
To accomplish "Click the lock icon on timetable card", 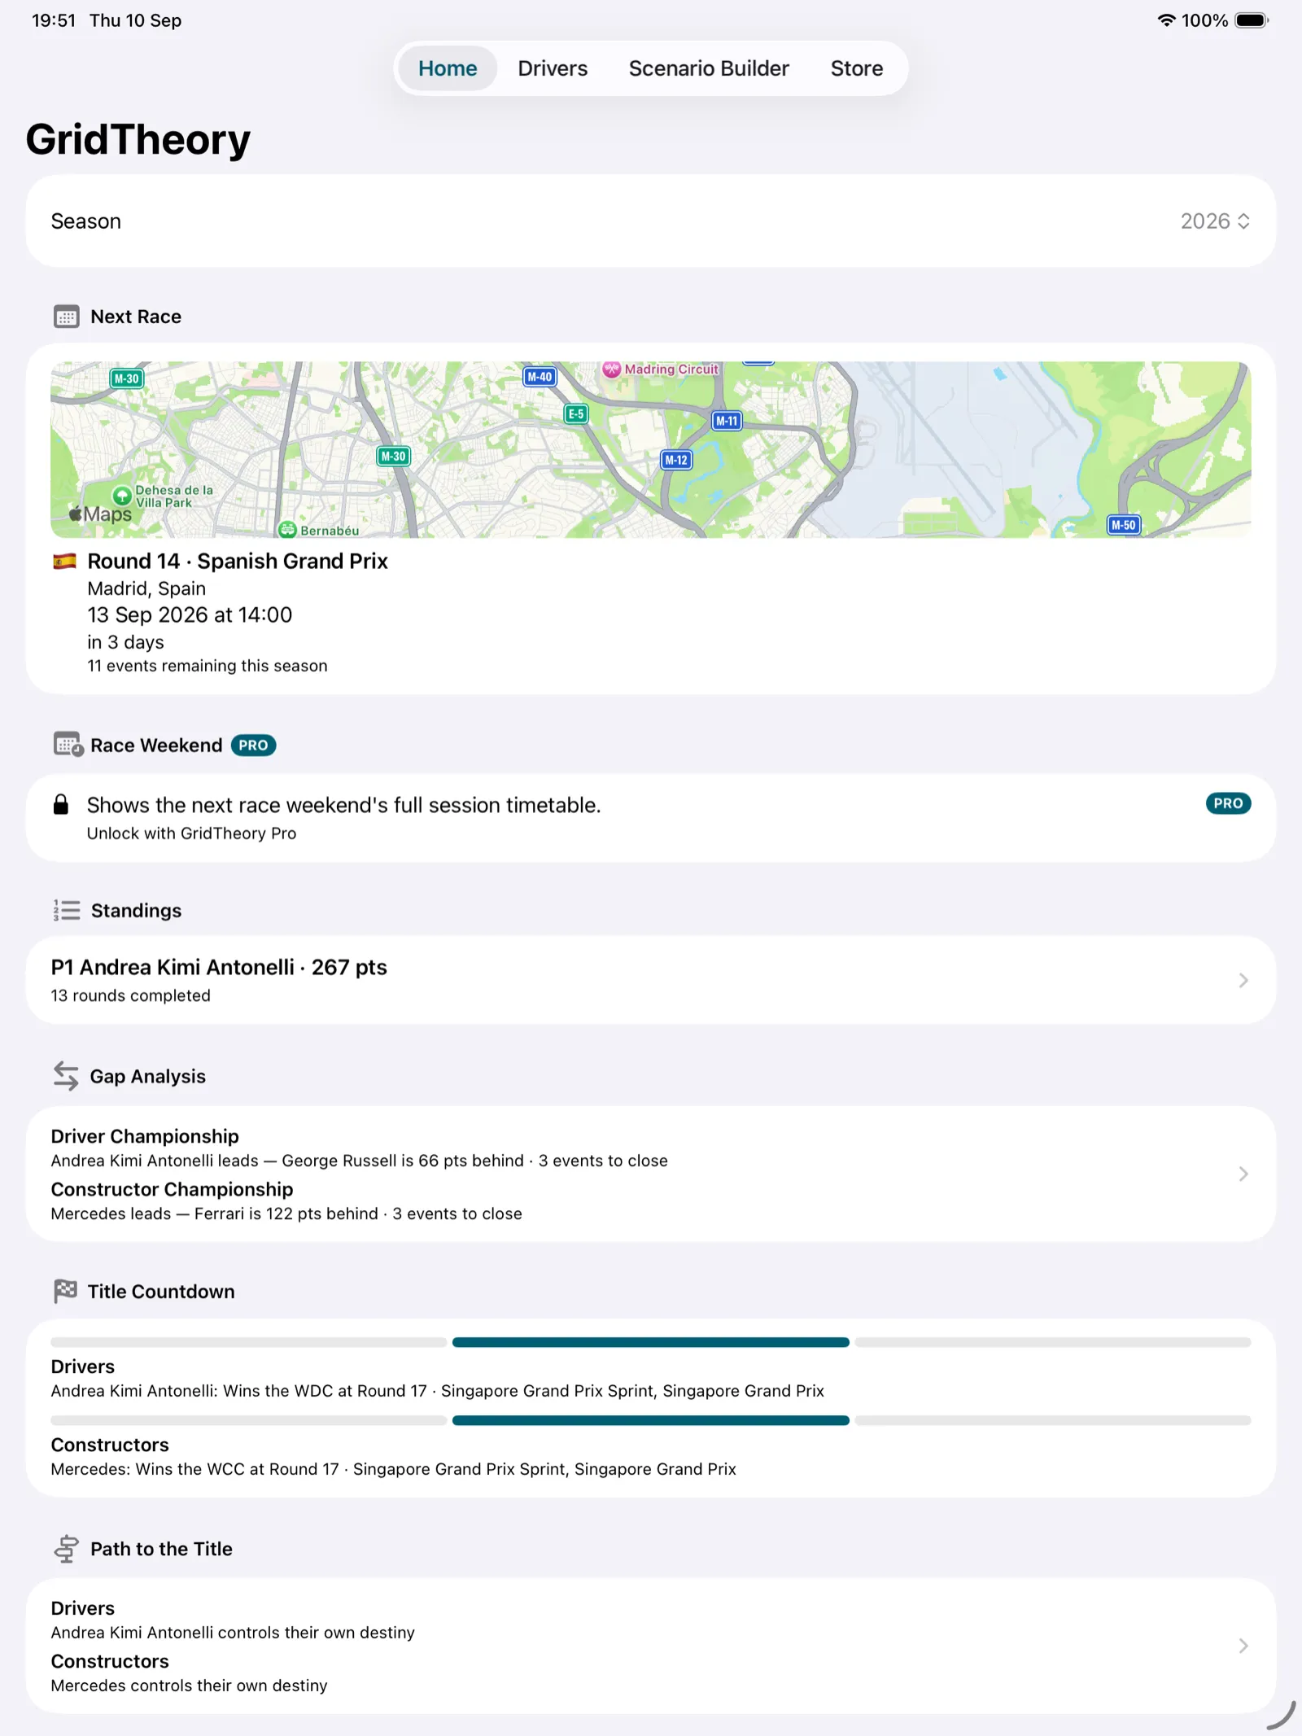I will tap(61, 805).
